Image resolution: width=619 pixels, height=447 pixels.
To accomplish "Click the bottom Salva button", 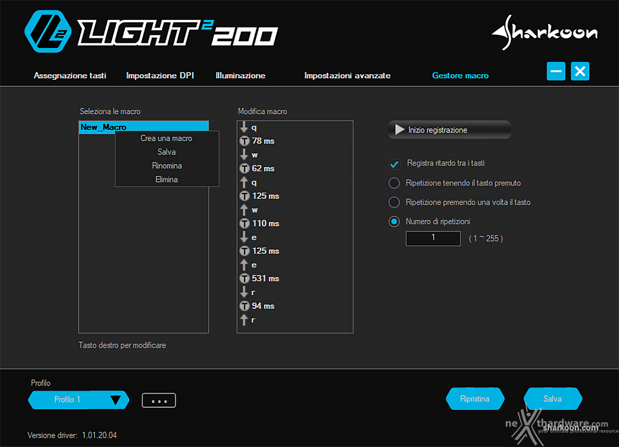I will 553,399.
